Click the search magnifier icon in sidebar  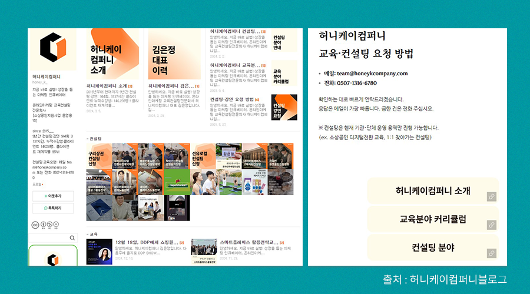72,238
